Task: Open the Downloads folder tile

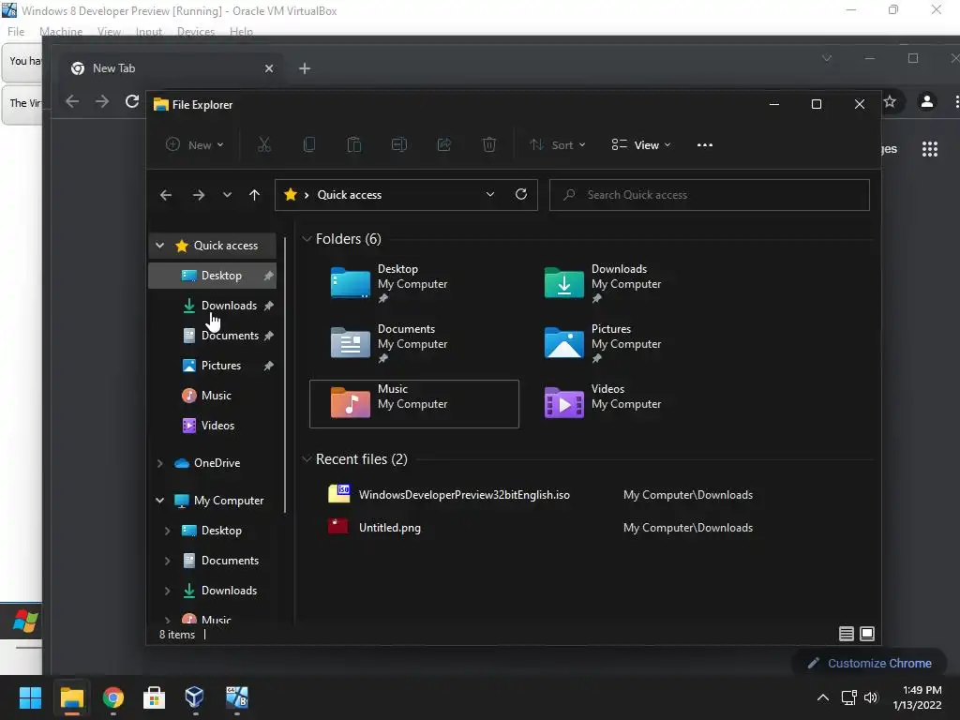Action: tap(627, 283)
